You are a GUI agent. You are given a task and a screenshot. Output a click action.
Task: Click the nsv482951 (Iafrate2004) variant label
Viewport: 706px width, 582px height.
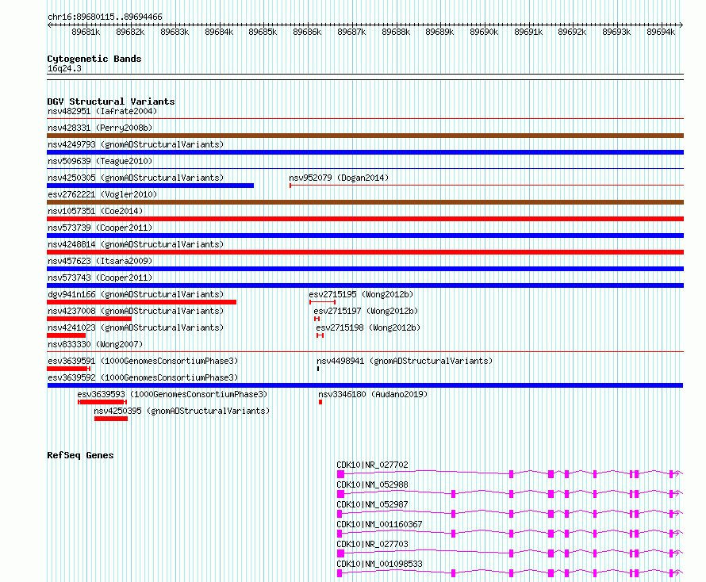click(x=102, y=111)
